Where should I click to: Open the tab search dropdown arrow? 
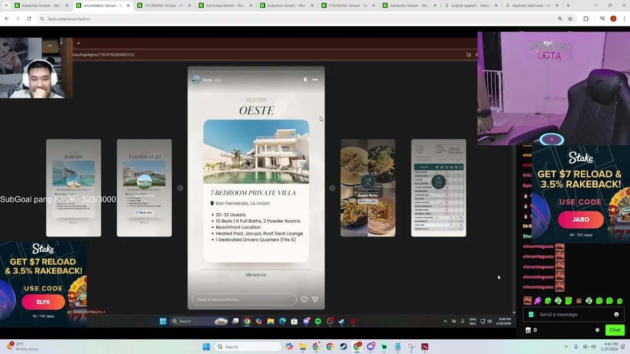[6, 5]
